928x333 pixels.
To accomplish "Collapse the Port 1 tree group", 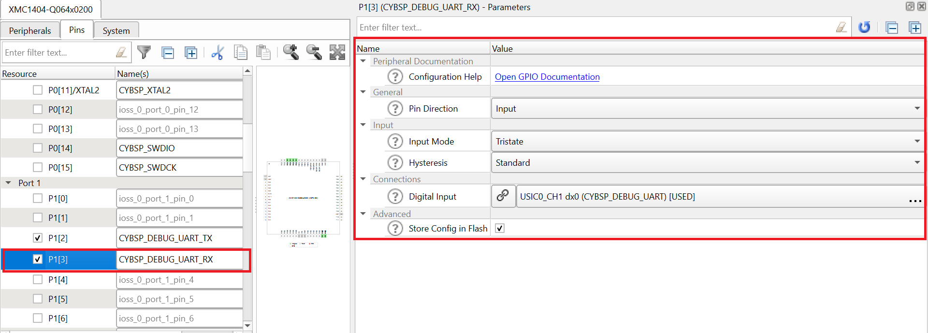I will pyautogui.click(x=8, y=183).
